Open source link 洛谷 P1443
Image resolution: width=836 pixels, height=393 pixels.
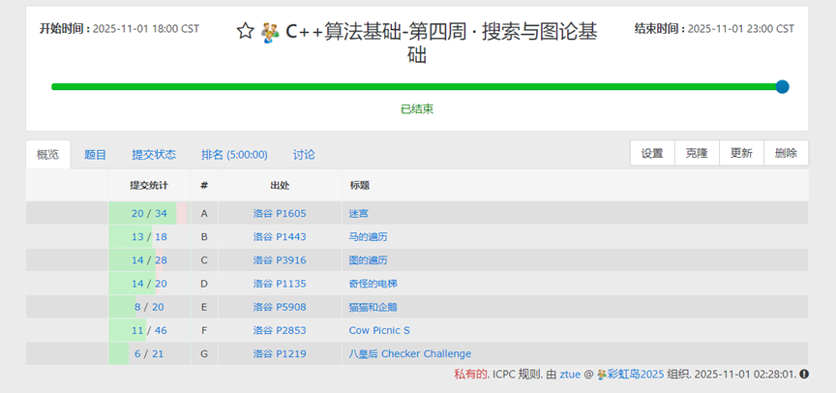coord(280,236)
